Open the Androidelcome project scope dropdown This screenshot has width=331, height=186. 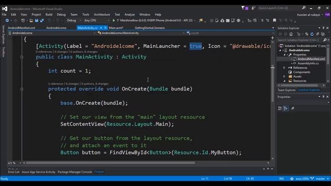tap(94, 33)
